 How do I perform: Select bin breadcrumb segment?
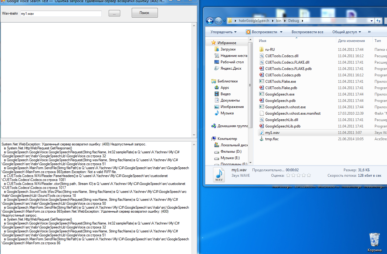click(x=279, y=21)
